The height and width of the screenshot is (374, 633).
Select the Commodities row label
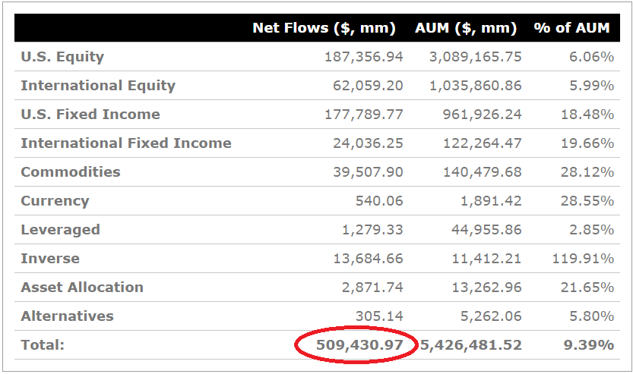(71, 172)
